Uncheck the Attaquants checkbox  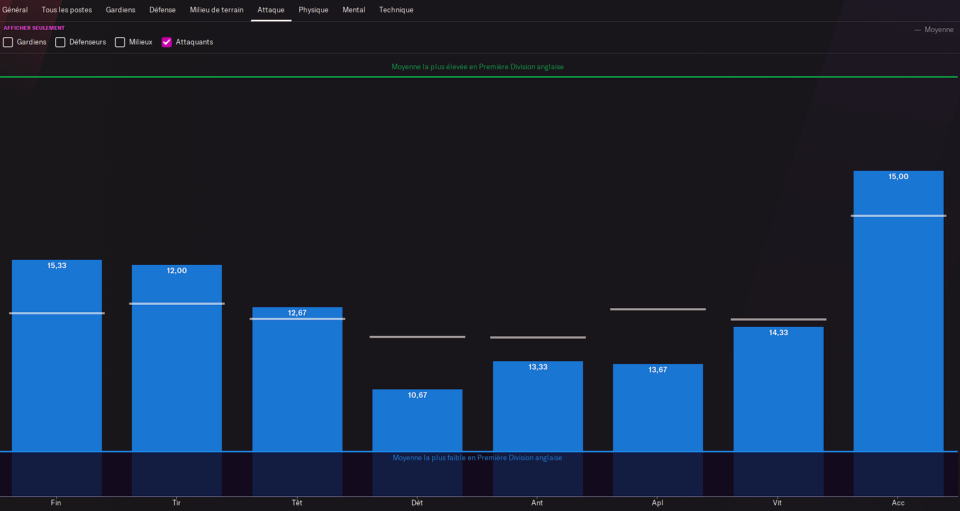pos(167,42)
